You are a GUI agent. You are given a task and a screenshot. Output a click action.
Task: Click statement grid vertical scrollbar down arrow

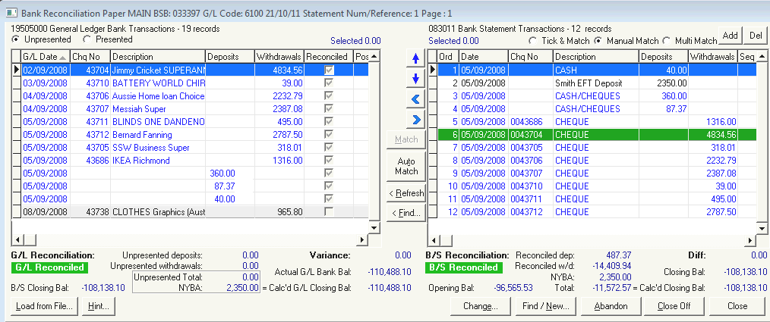pos(762,227)
